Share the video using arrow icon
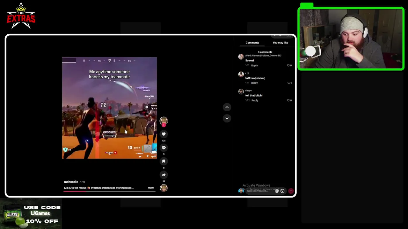This screenshot has height=229, width=408. [164, 175]
